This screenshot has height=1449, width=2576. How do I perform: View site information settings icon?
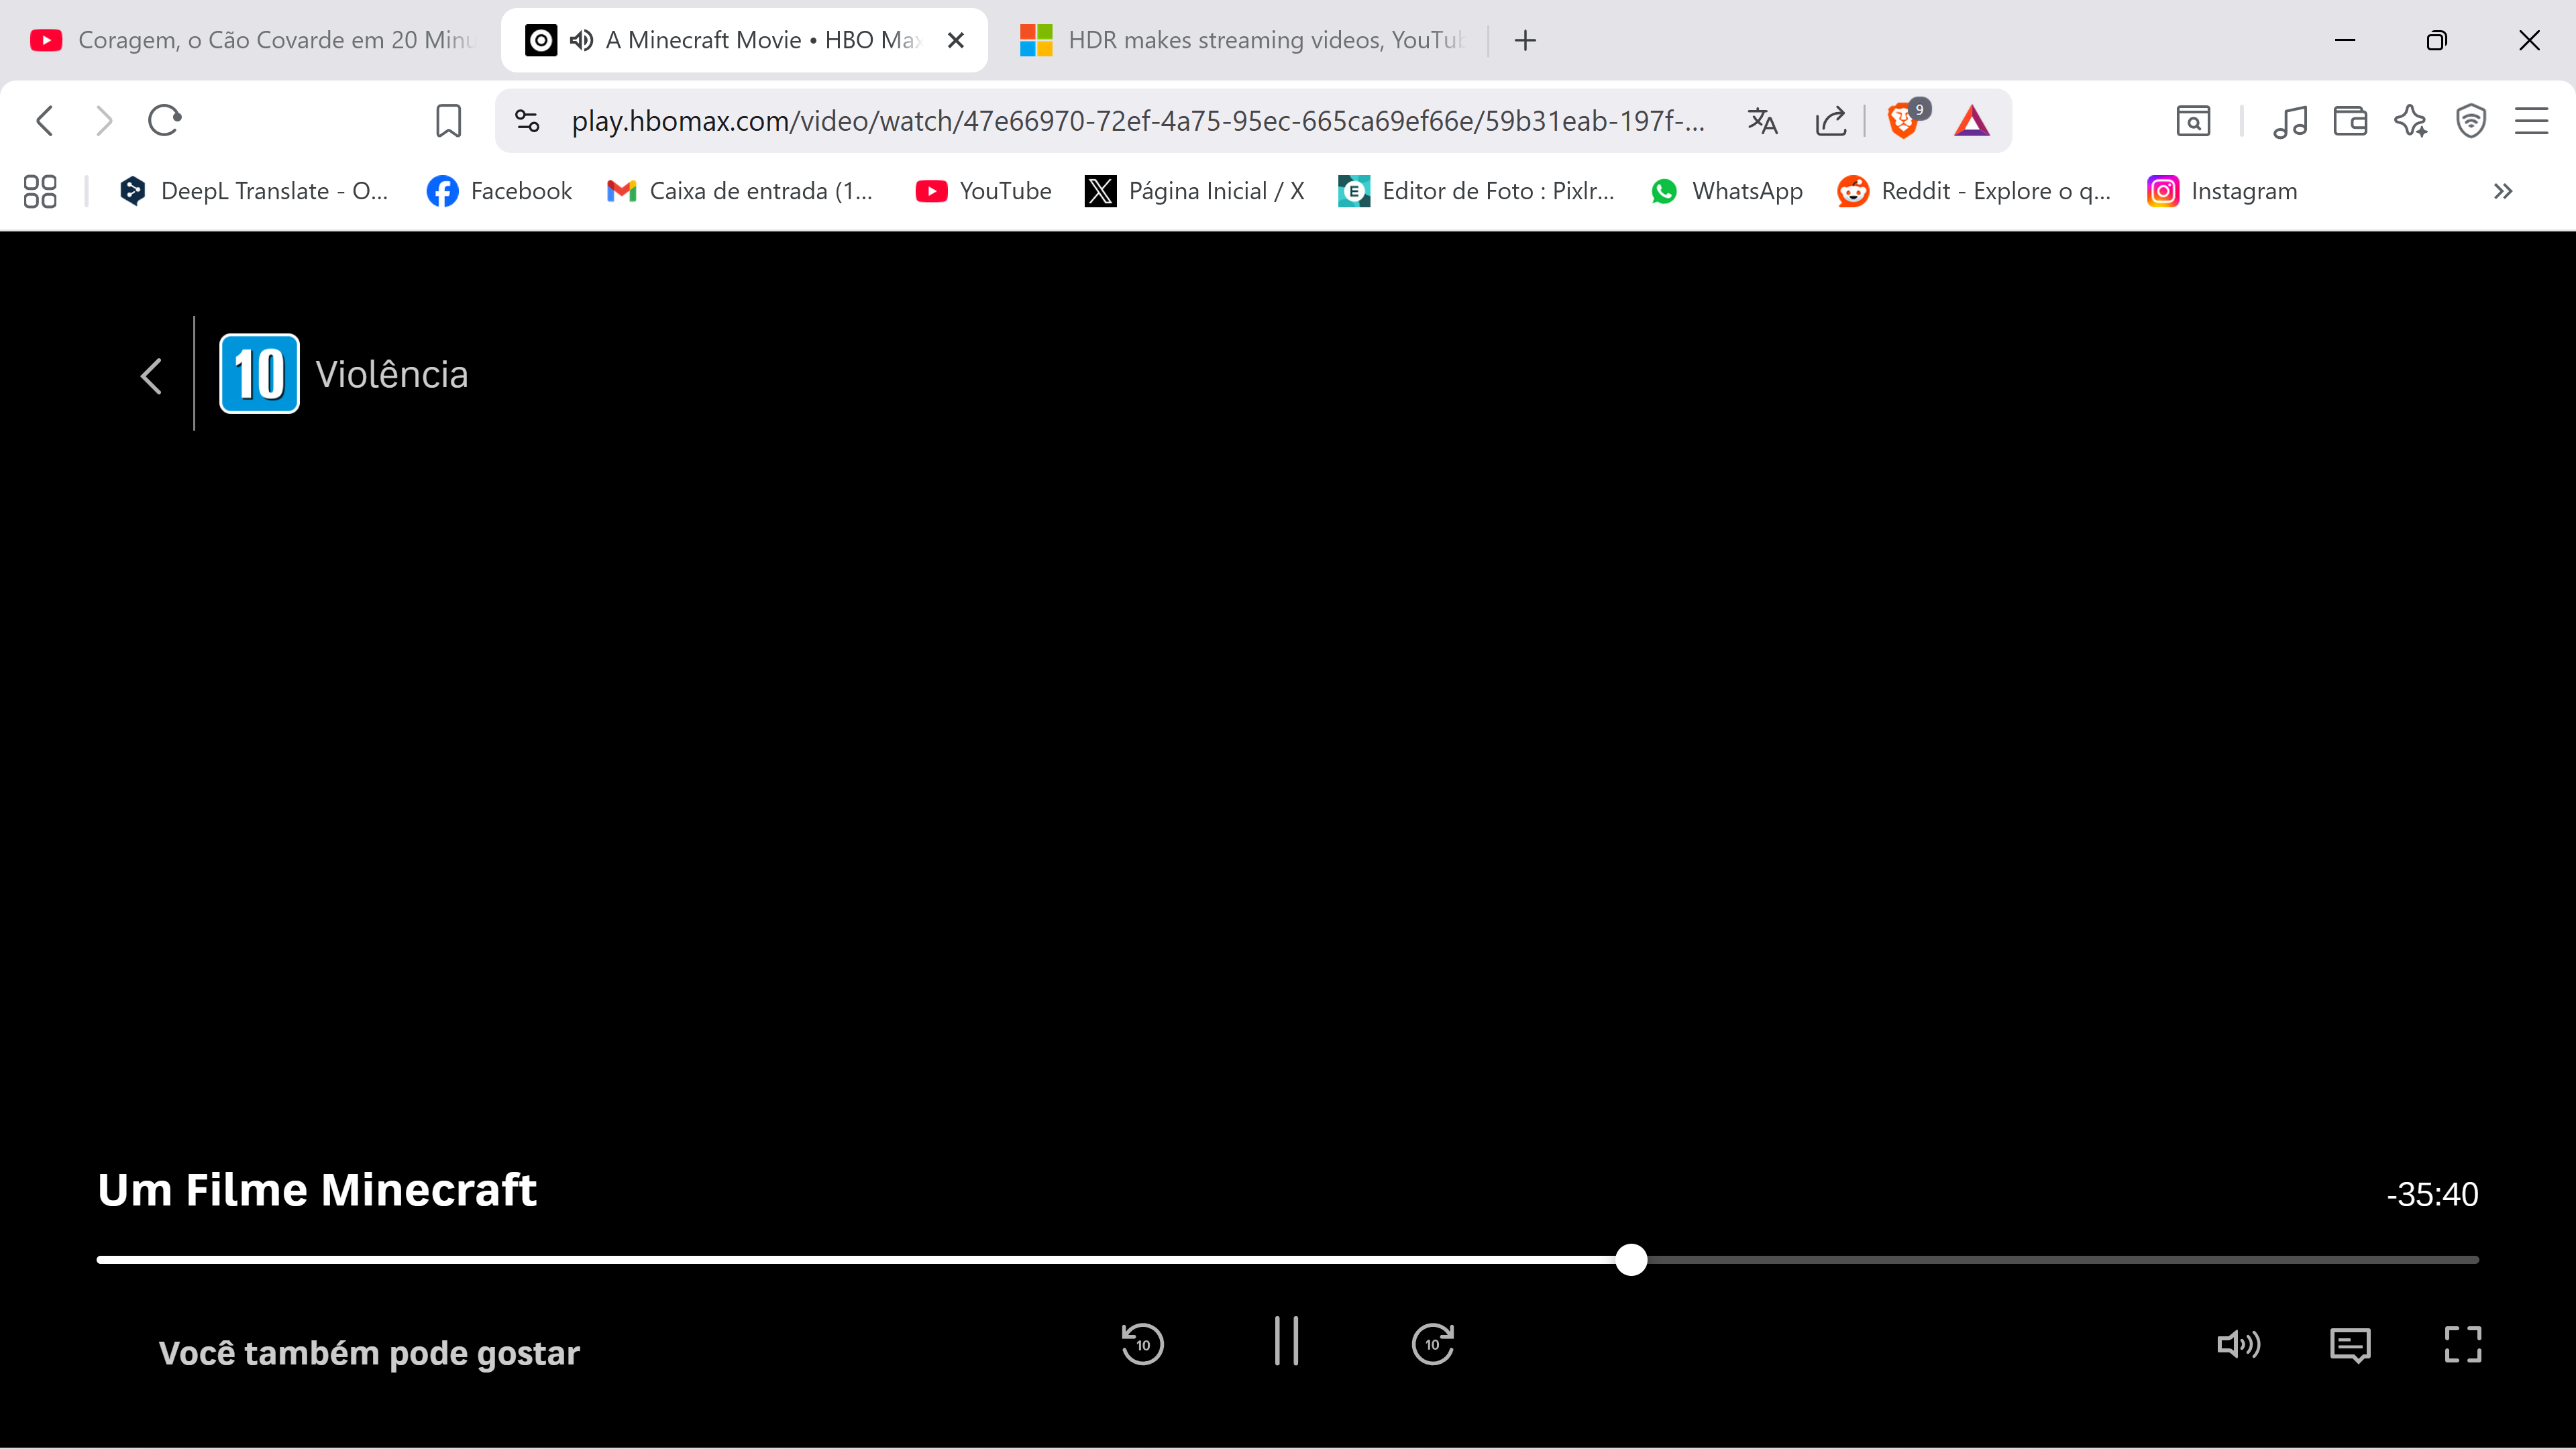527,121
